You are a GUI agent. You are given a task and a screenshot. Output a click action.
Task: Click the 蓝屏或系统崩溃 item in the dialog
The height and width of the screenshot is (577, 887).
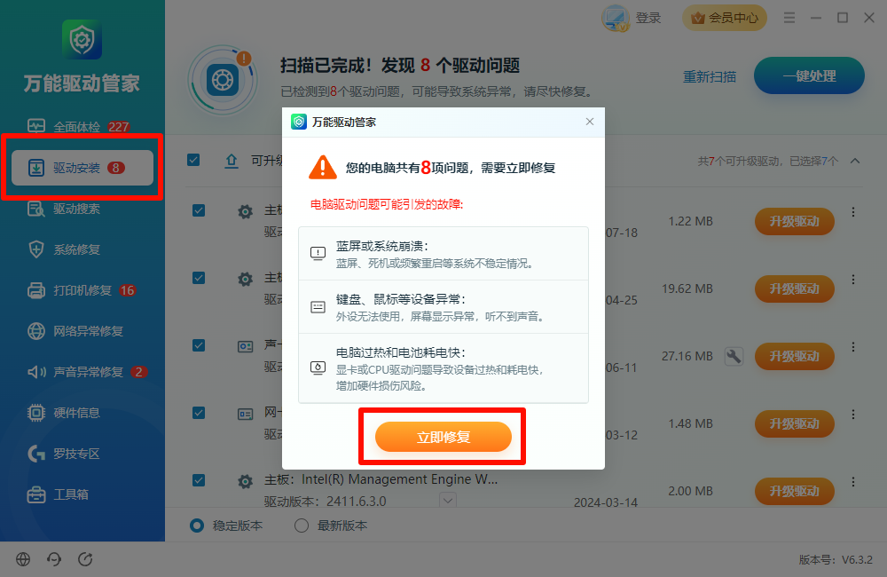click(x=443, y=254)
